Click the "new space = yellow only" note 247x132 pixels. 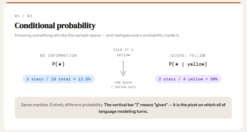(x=123, y=85)
